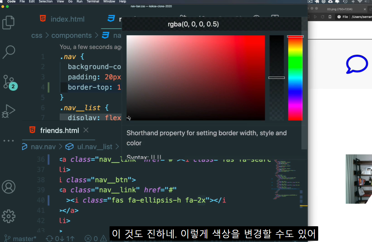Click the File site info icon in address bar
Screen dimensions: 372x242
[343, 17]
